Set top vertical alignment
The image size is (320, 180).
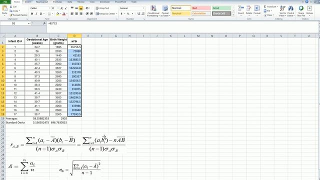tap(72, 8)
